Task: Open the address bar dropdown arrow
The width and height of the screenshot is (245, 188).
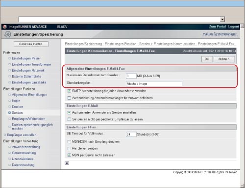Action: point(222,20)
